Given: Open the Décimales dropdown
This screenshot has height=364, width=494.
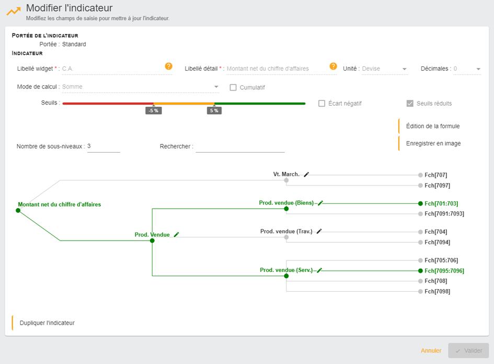Looking at the screenshot, I should click(467, 69).
